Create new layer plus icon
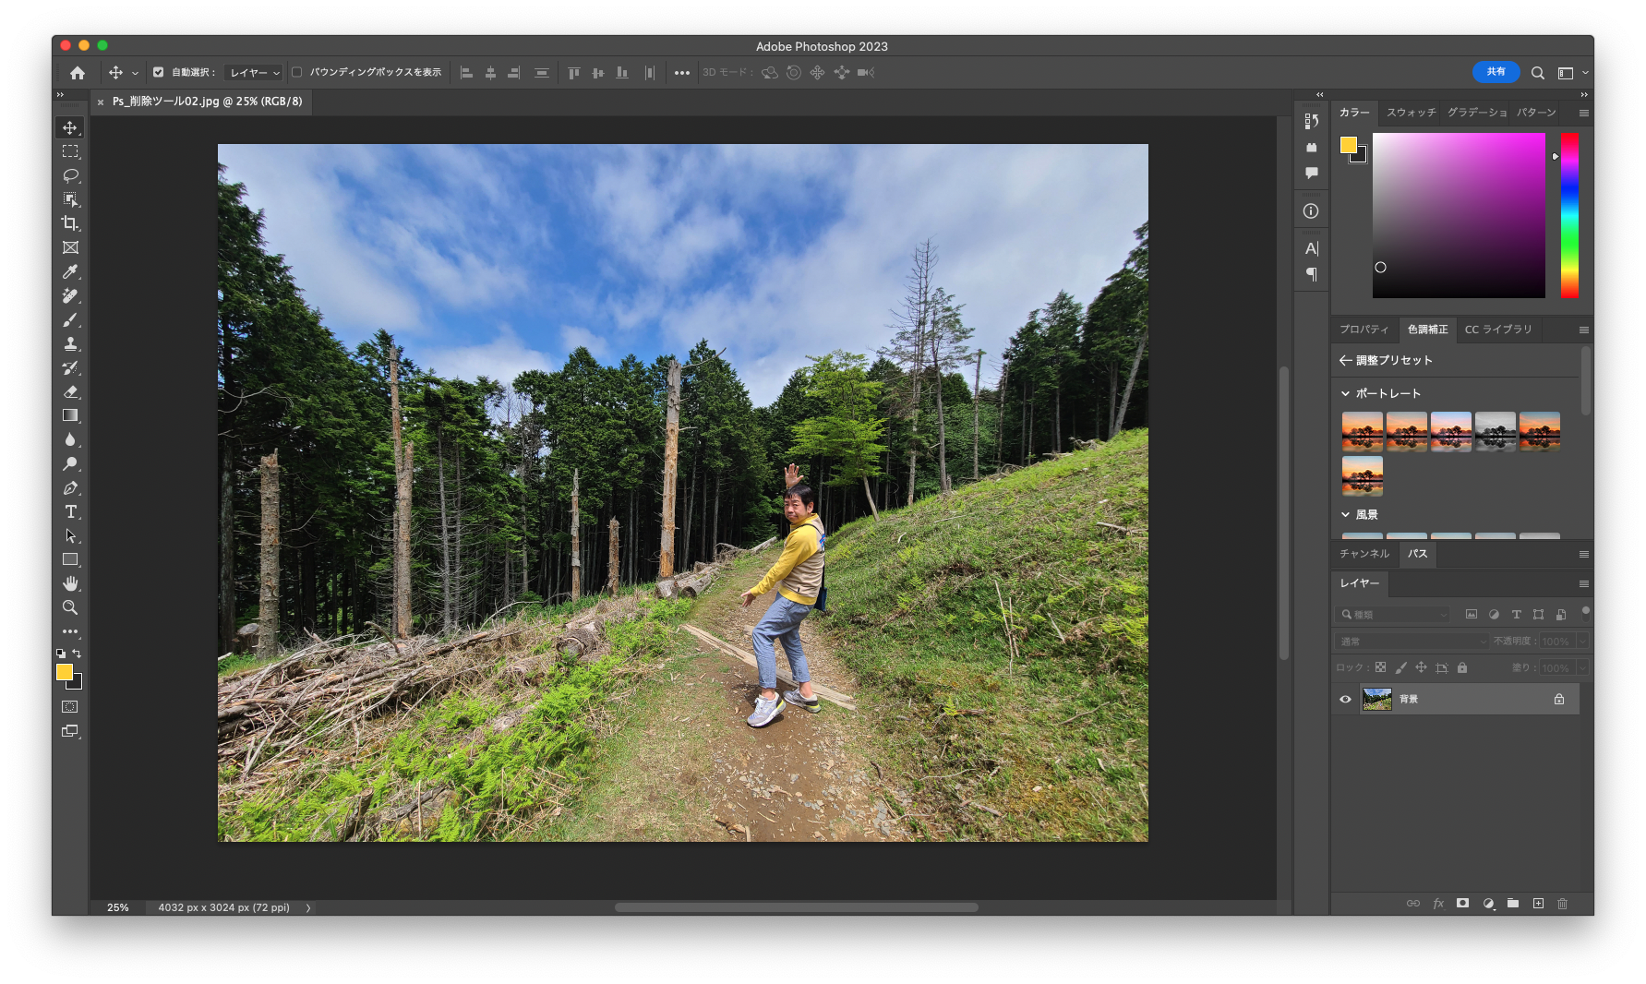 click(x=1538, y=904)
